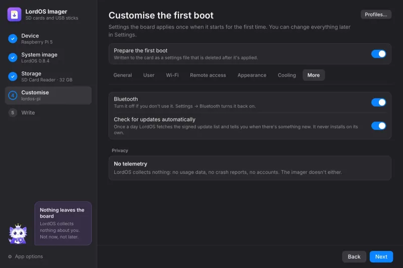403x268 pixels.
Task: Select the Appearance tab
Action: click(x=252, y=75)
